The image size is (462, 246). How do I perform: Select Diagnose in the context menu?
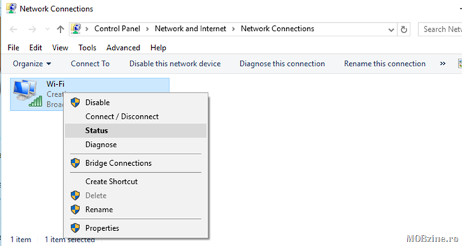(136, 145)
